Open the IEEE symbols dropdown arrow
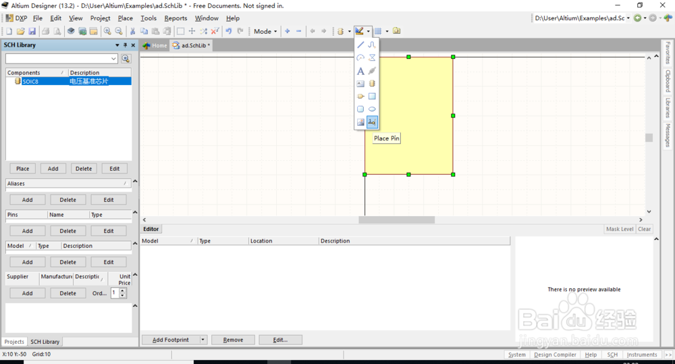This screenshot has height=364, width=675. pyautogui.click(x=350, y=31)
